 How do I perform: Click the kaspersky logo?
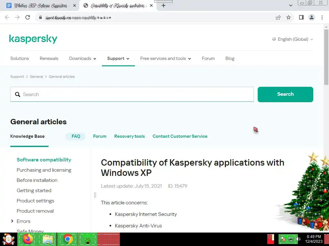(33, 39)
